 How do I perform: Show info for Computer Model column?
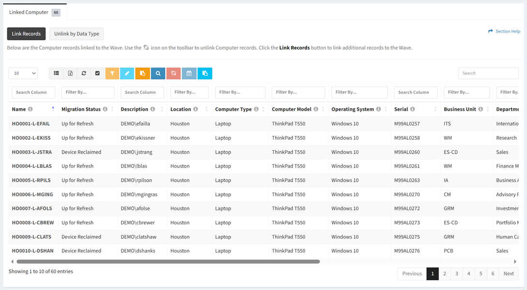click(x=316, y=109)
